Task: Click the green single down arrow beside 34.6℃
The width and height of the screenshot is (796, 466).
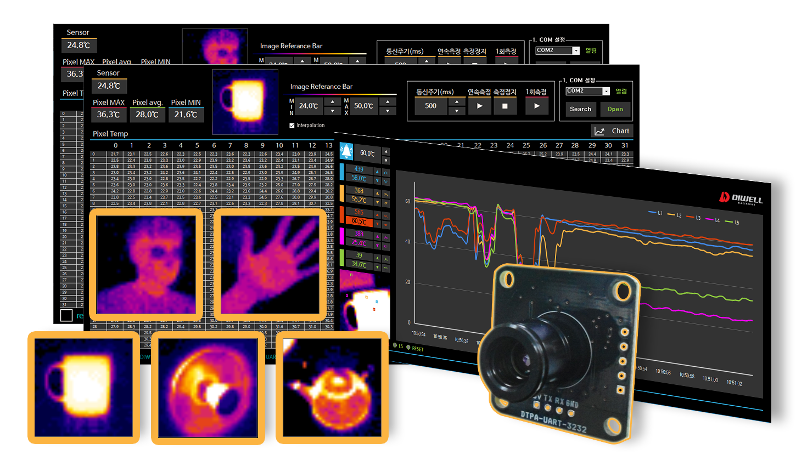Action: click(377, 267)
